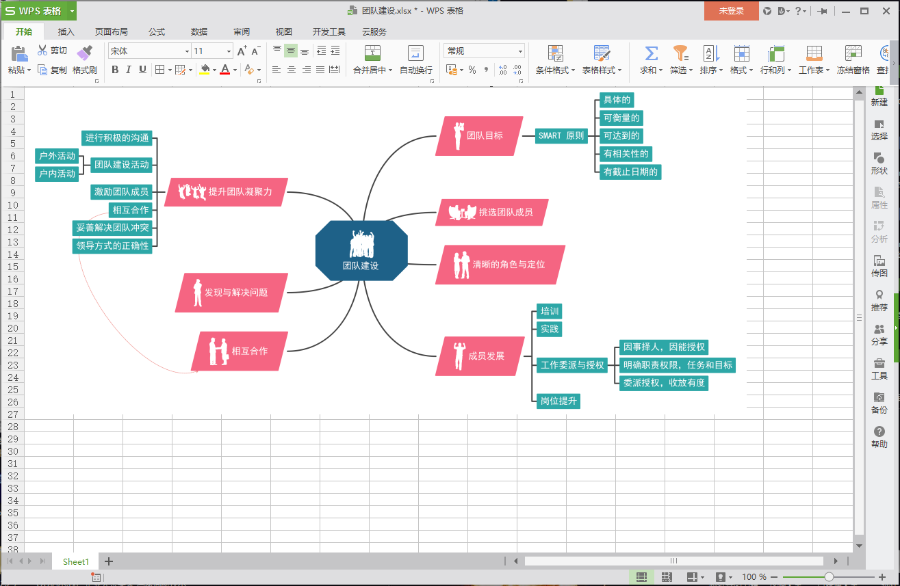Click the justify alignment icon
This screenshot has height=586, width=900.
pos(320,70)
